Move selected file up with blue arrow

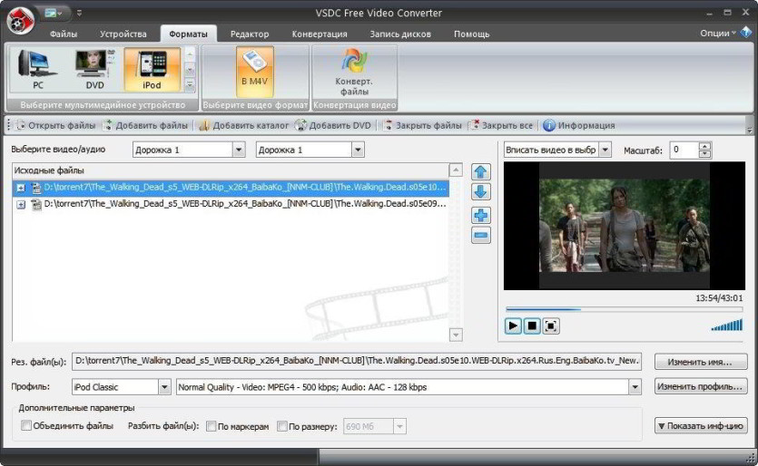[x=480, y=172]
